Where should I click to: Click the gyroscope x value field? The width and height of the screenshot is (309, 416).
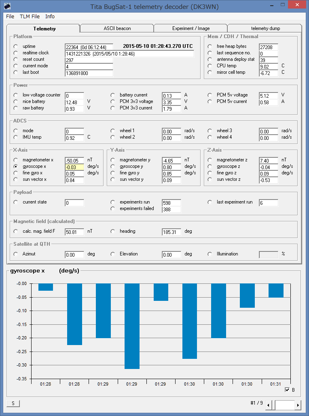click(x=74, y=167)
